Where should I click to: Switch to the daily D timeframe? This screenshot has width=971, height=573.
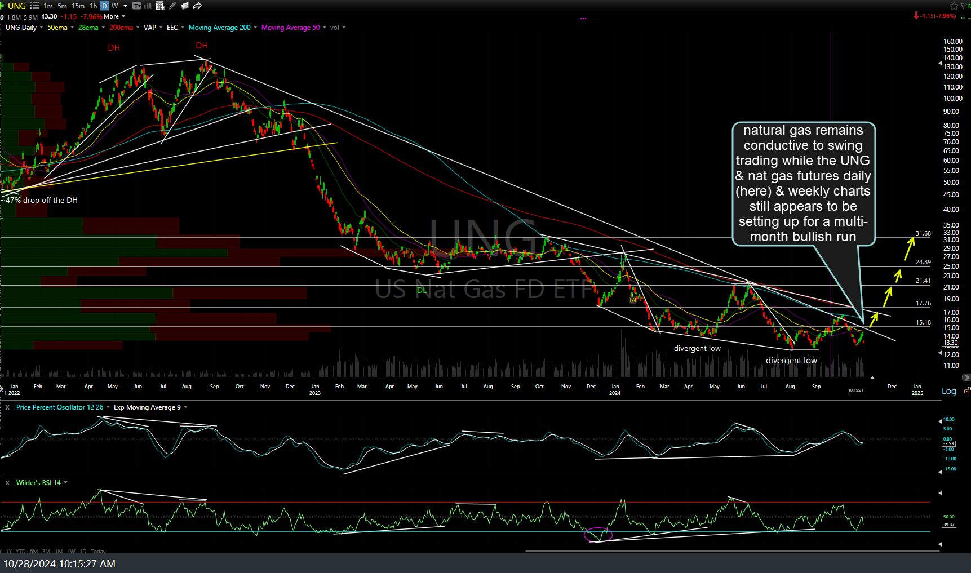(104, 6)
